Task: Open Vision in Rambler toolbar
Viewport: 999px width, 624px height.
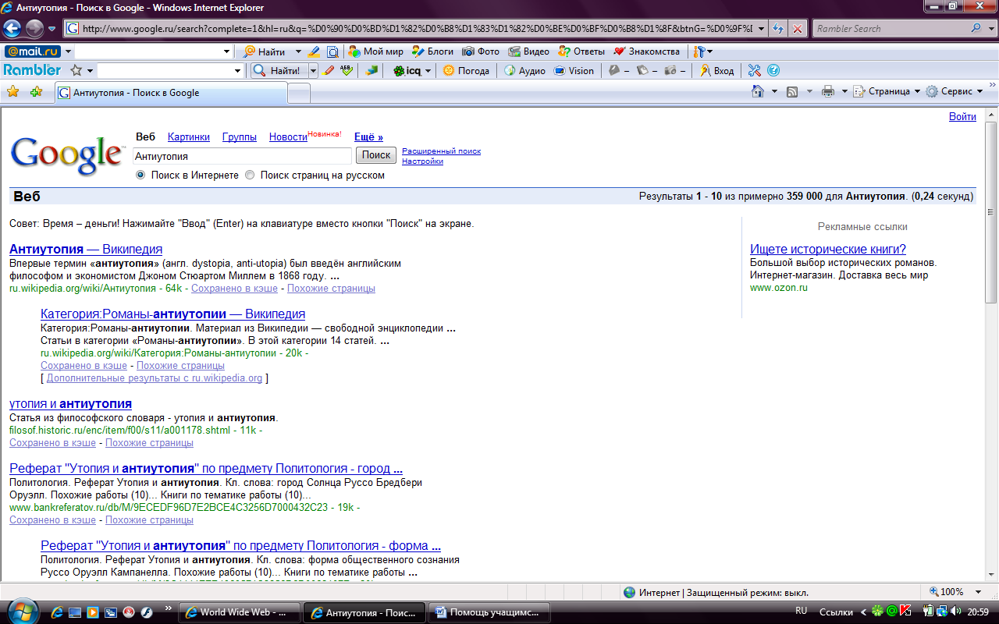Action: pyautogui.click(x=574, y=70)
